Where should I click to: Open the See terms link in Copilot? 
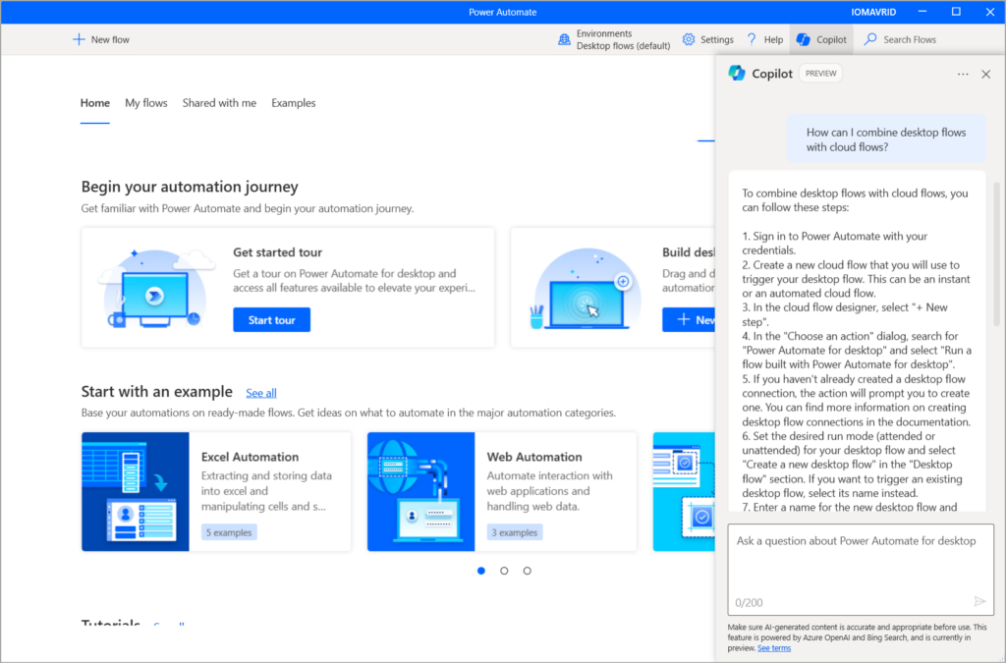pos(773,647)
